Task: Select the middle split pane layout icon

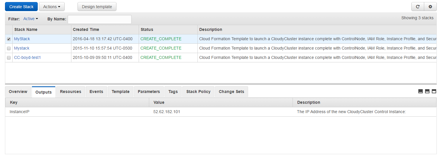Action: [427, 91]
